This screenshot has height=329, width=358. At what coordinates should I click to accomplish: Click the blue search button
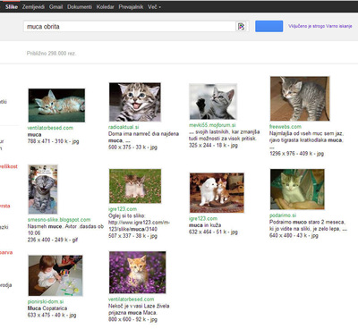pos(269,26)
